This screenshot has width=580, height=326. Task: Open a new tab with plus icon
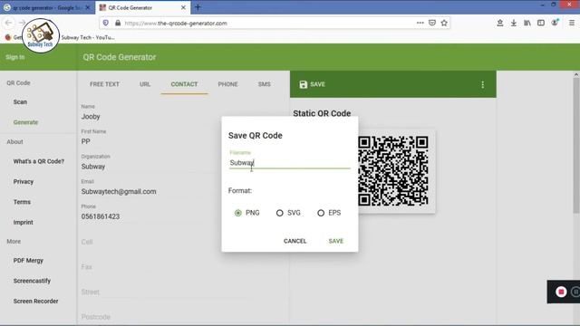[198, 7]
